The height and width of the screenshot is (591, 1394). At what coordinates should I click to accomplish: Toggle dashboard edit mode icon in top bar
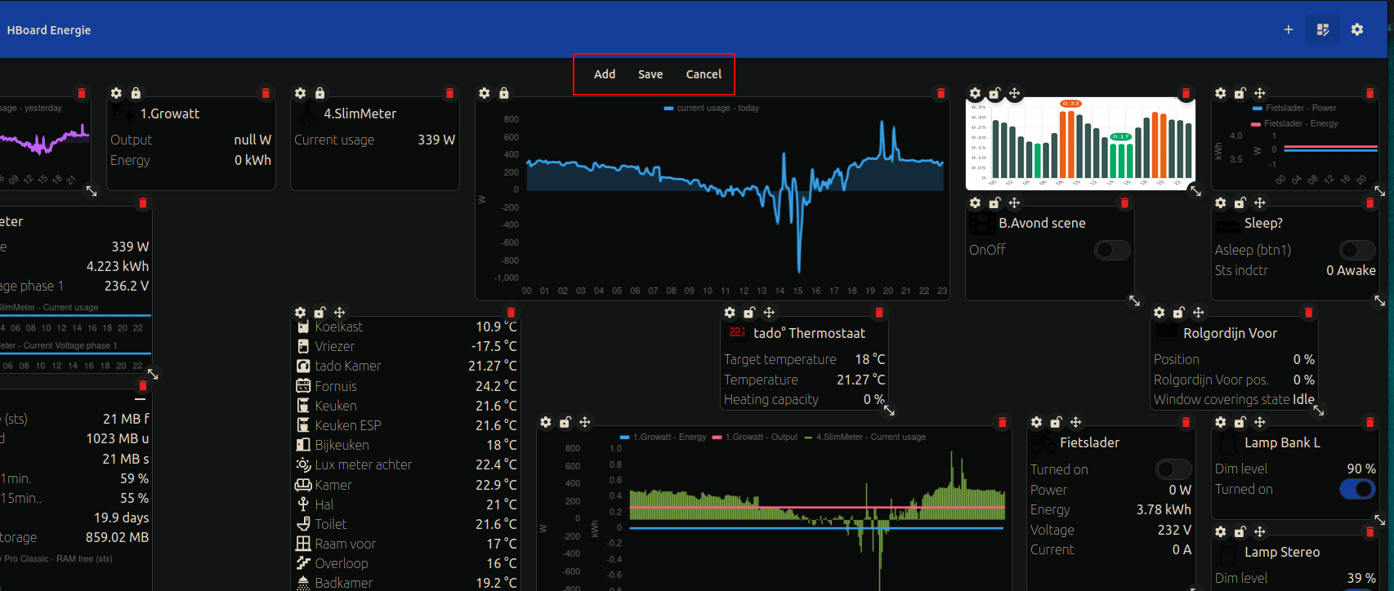pyautogui.click(x=1323, y=29)
